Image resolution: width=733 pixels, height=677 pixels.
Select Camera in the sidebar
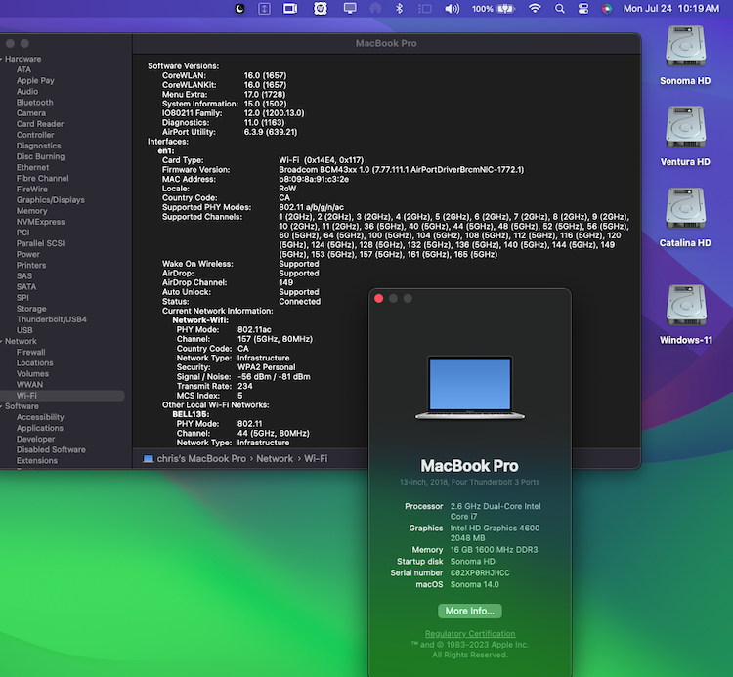point(31,113)
